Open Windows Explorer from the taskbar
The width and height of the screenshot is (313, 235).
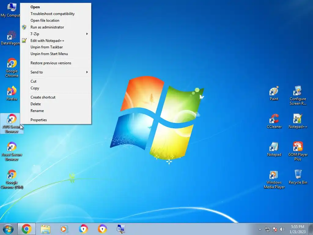coord(46,229)
